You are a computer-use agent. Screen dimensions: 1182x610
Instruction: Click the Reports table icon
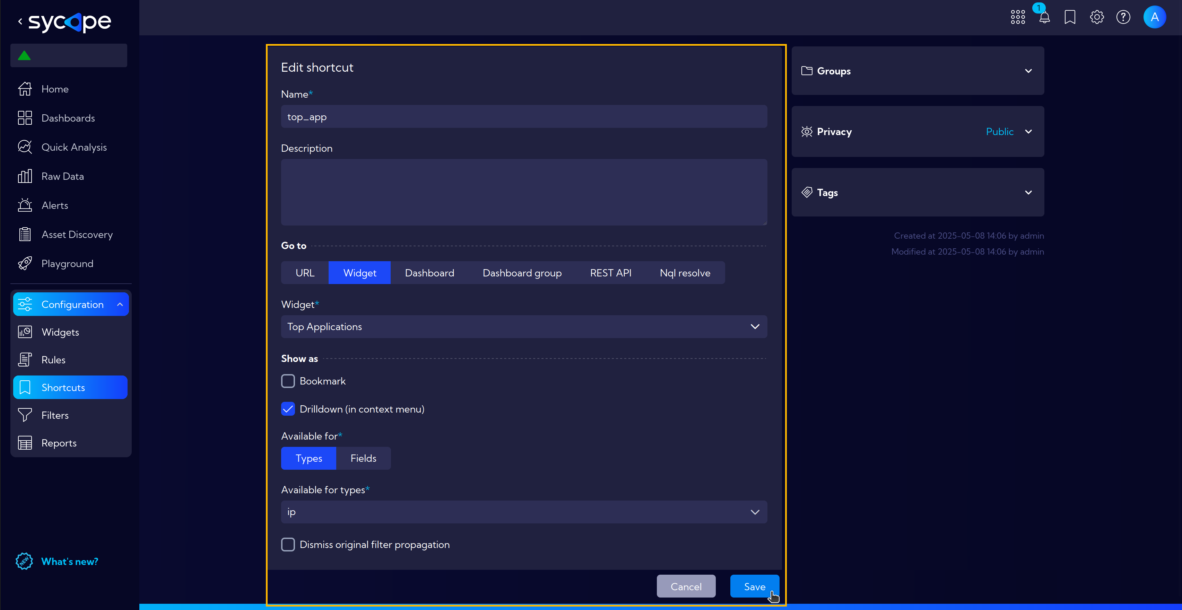pyautogui.click(x=25, y=443)
